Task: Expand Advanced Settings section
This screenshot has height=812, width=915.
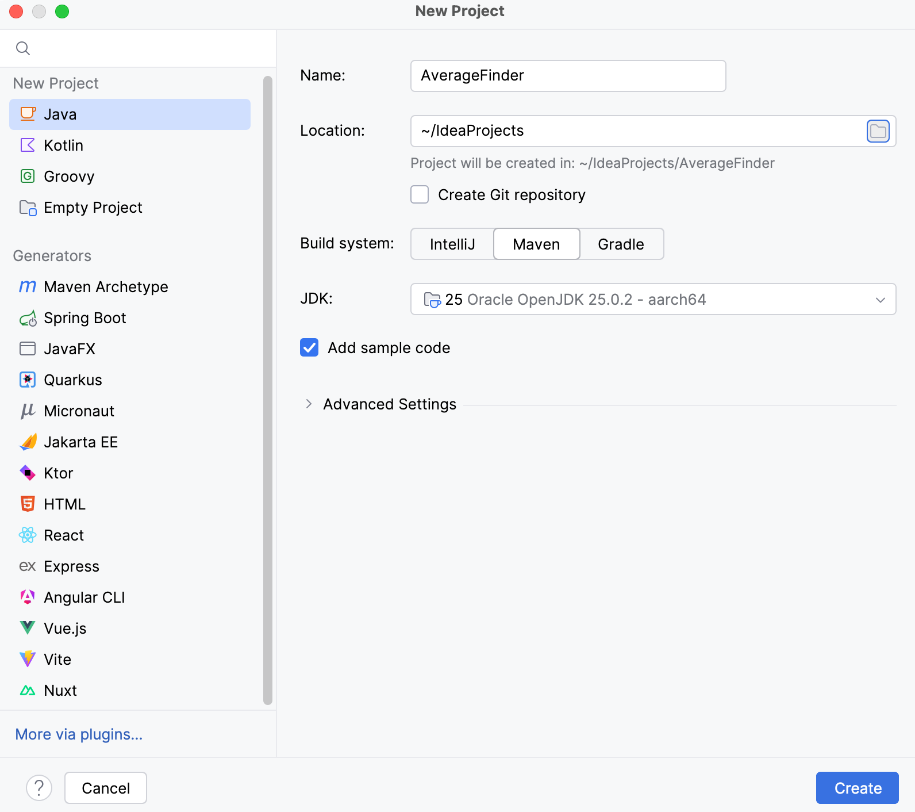Action: tap(309, 404)
